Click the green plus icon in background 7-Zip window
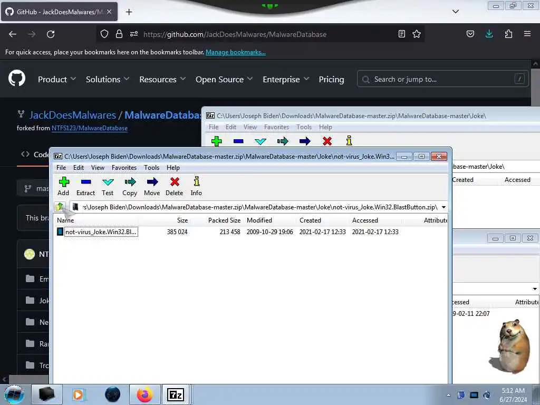Image resolution: width=540 pixels, height=405 pixels. click(x=217, y=141)
